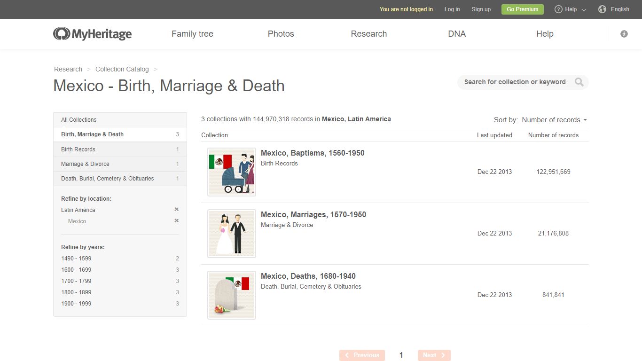The width and height of the screenshot is (642, 361).
Task: Click the Previous page button
Action: pos(362,355)
